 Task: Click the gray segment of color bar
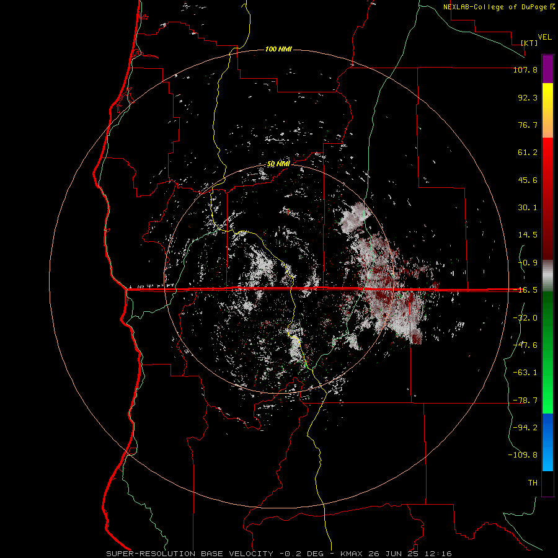click(x=547, y=276)
